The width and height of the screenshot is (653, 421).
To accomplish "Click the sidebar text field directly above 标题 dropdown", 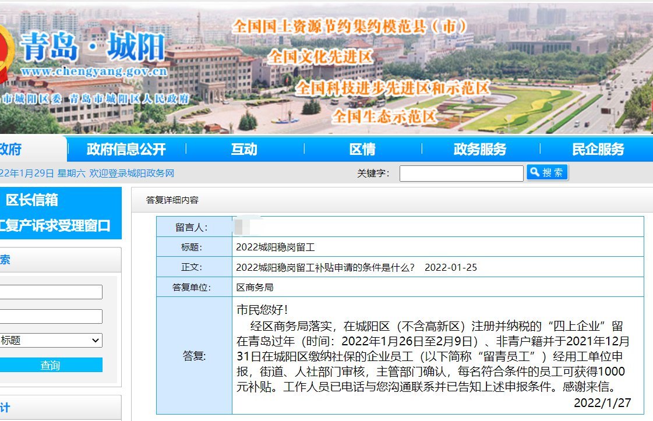I will [51, 316].
